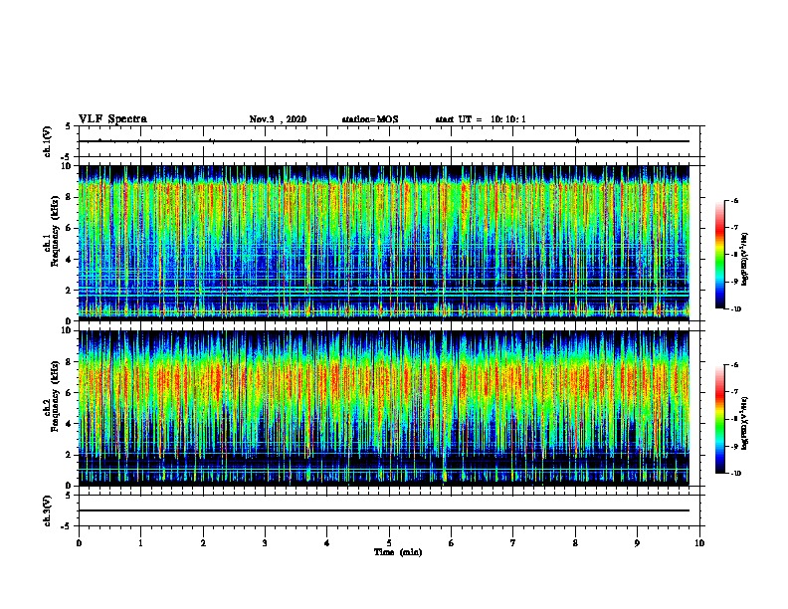Viewport: 788px width, 609px height.
Task: Click the ch.2 colorbar "log(PSD)" units label
Action: [x=745, y=423]
